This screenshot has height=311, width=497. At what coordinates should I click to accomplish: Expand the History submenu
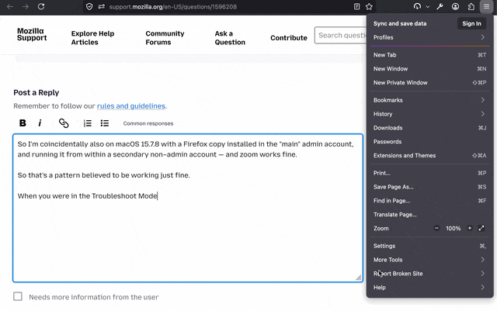point(429,114)
